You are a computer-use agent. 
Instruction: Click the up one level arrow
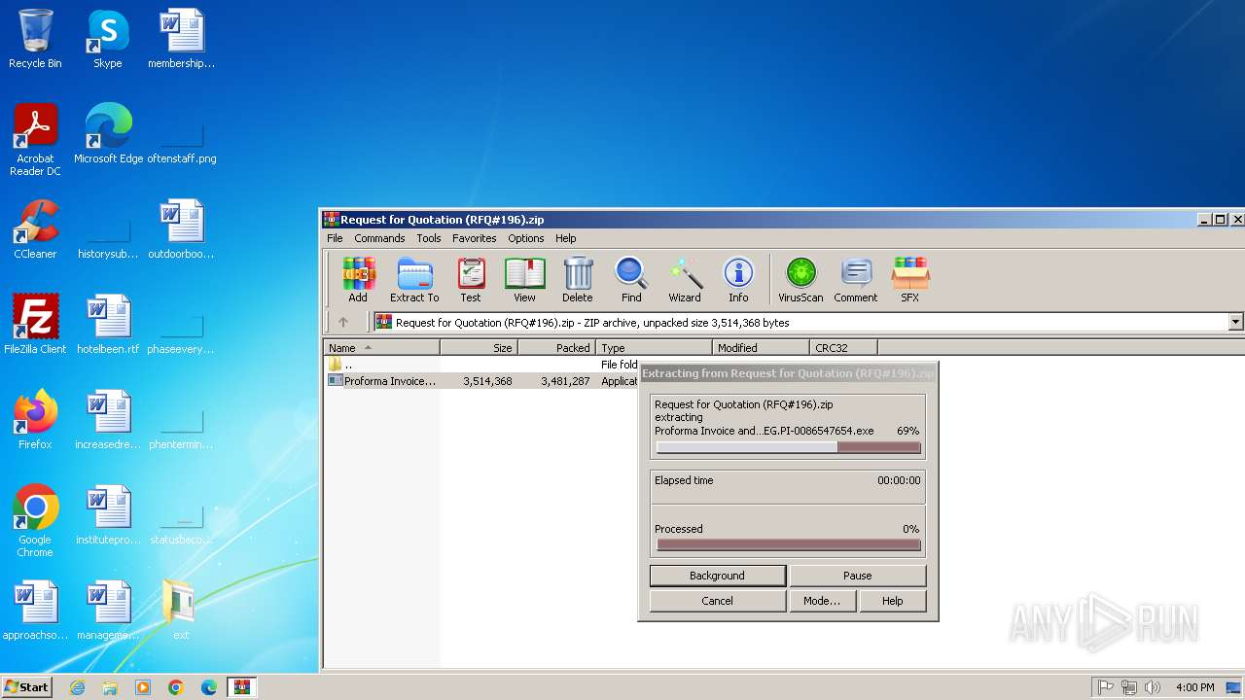[x=343, y=322]
